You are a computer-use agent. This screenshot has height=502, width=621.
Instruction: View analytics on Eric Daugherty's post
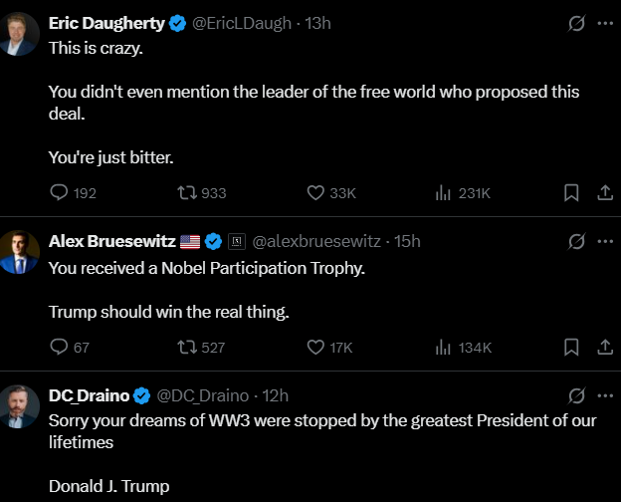click(444, 193)
